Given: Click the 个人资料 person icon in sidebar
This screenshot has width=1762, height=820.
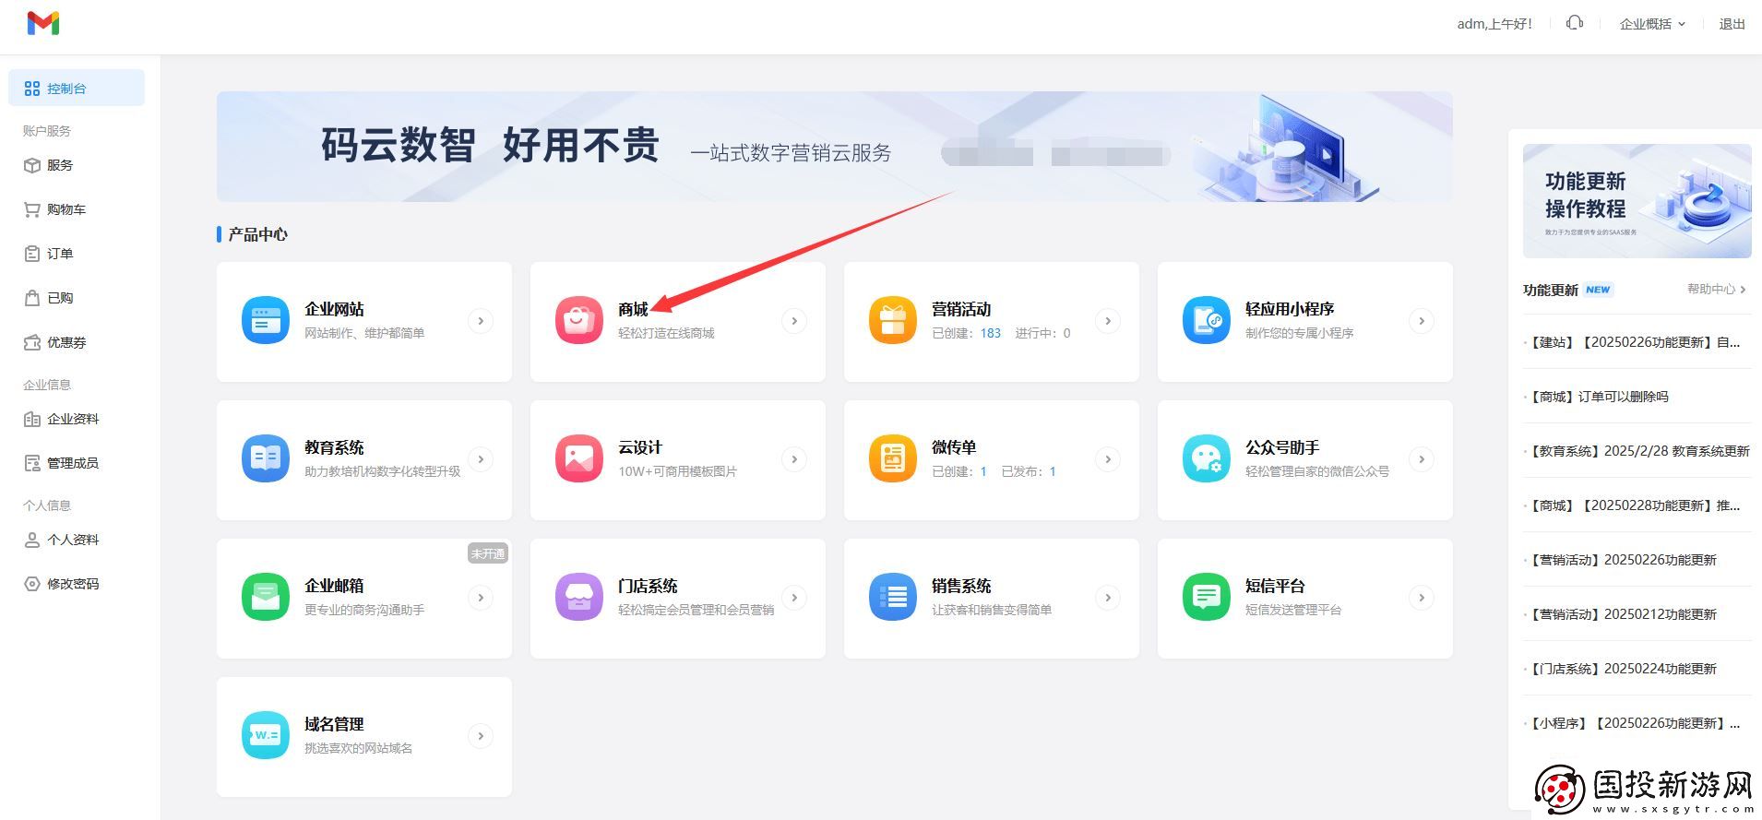Looking at the screenshot, I should coord(32,540).
